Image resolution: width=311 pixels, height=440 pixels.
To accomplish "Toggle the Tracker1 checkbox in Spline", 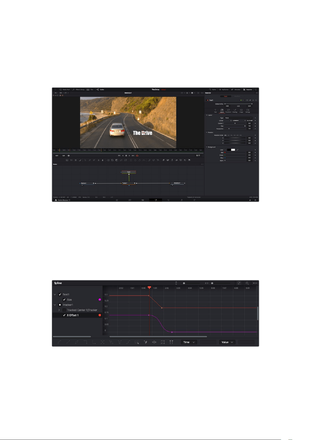I will (x=60, y=305).
